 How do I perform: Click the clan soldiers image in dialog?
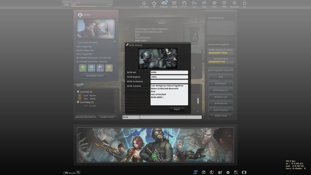tap(158, 58)
